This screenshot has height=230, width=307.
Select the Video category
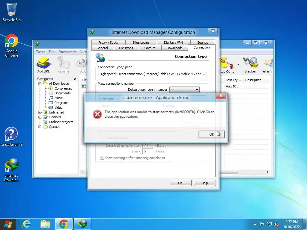[58, 108]
